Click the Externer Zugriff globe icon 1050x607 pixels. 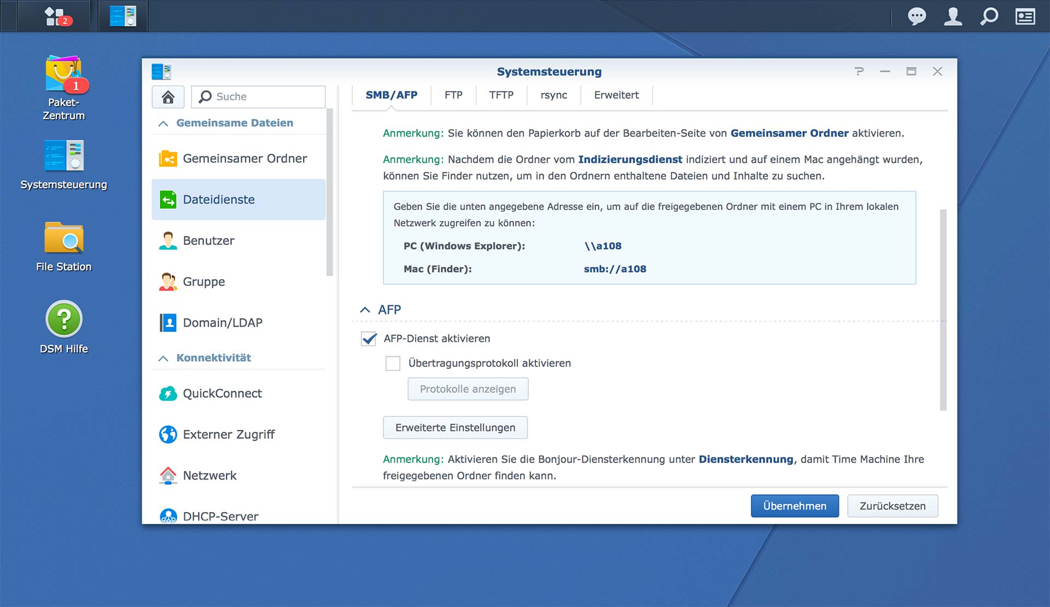pyautogui.click(x=168, y=435)
